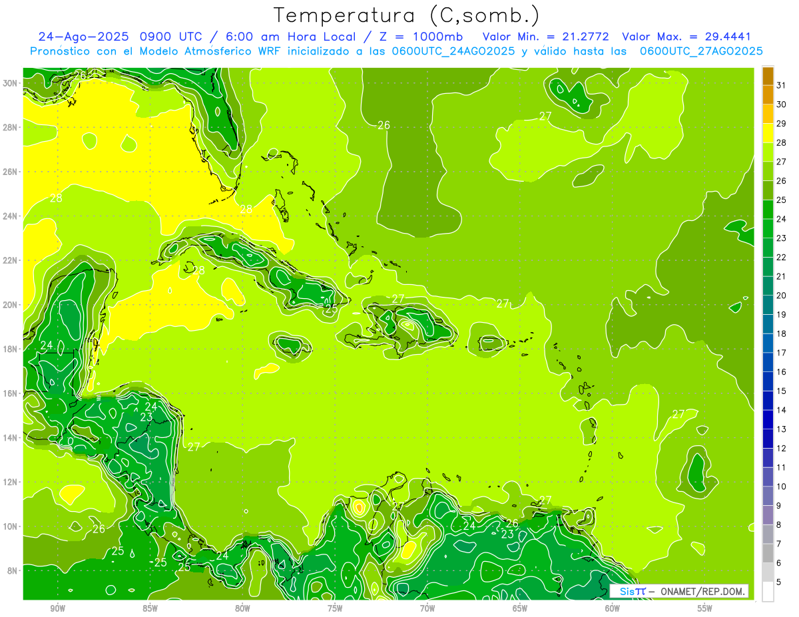The width and height of the screenshot is (799, 617).
Task: Click the map title 'Temperatura (C,somb.)'
Action: pyautogui.click(x=407, y=15)
